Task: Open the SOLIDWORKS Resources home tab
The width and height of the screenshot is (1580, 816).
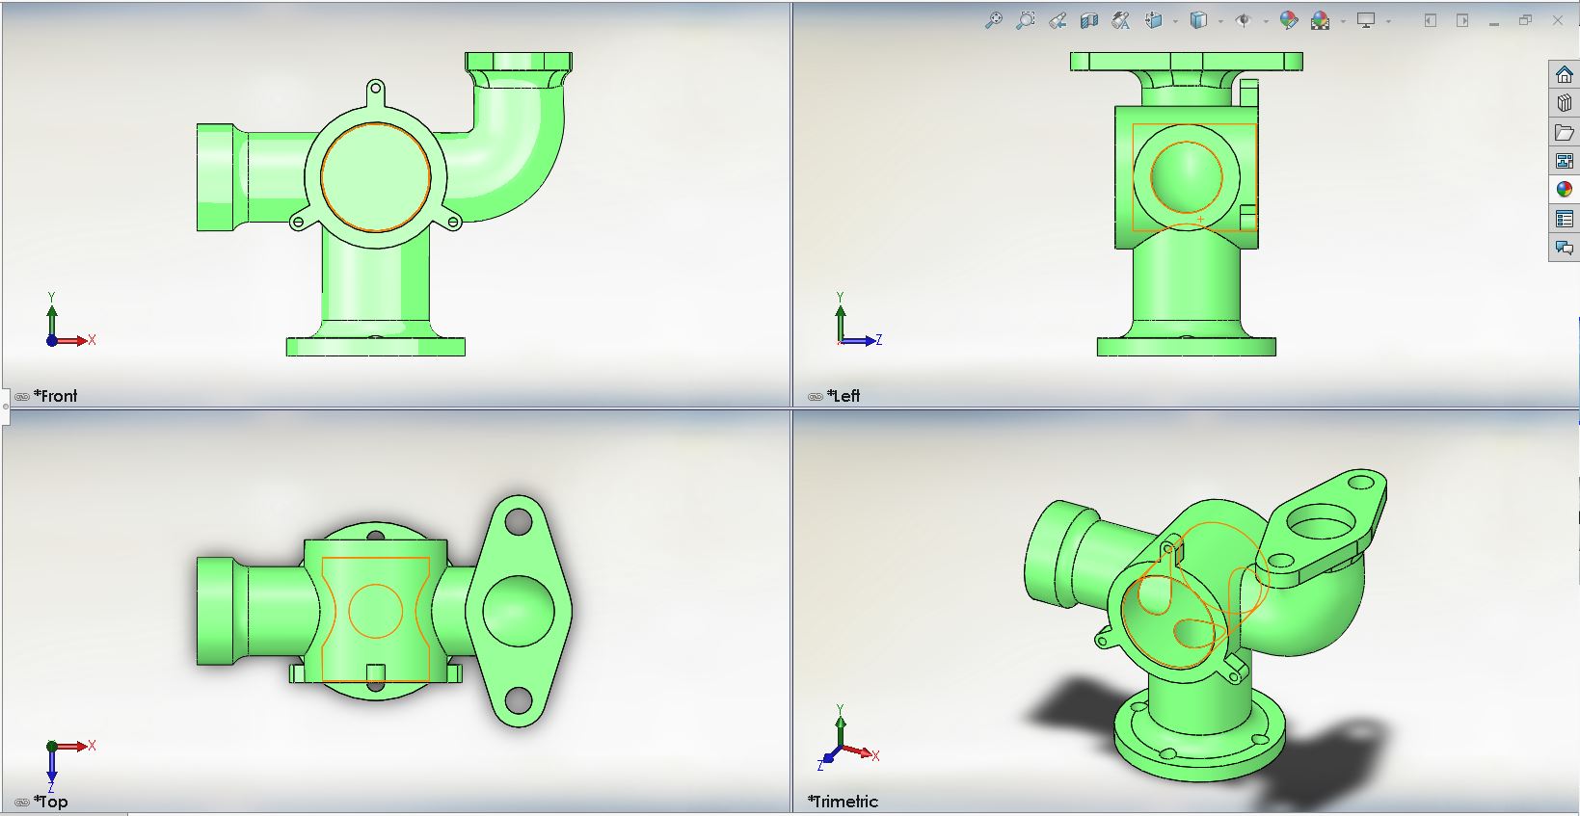Action: coord(1564,75)
